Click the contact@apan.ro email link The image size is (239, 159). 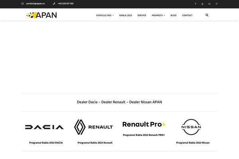pyautogui.click(x=35, y=4)
